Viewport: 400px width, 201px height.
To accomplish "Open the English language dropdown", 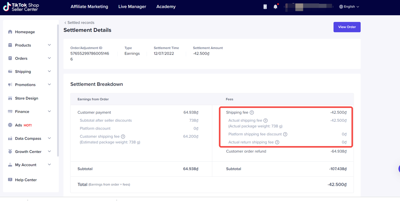I will tap(349, 7).
